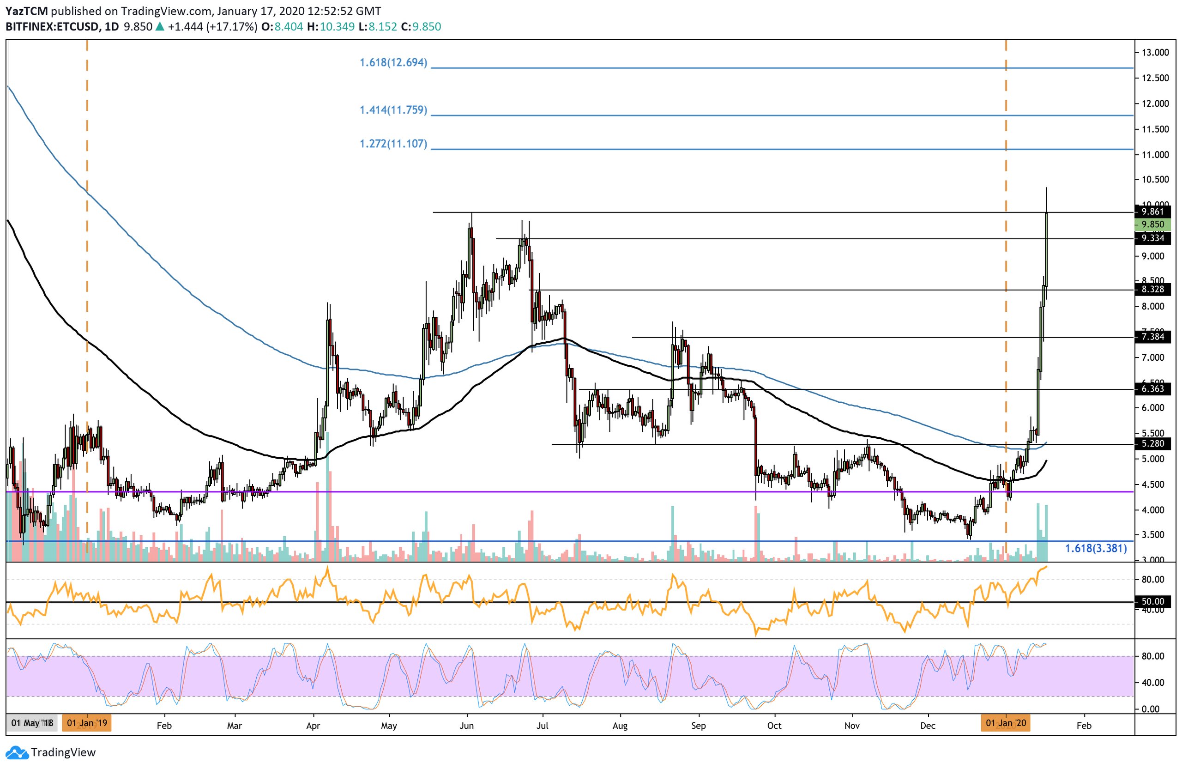Click the grey 01 May '18 date label
Image resolution: width=1182 pixels, height=769 pixels.
[x=32, y=723]
